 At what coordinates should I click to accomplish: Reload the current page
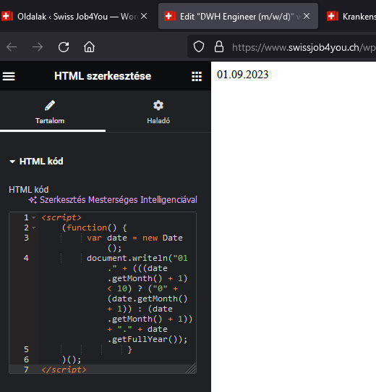click(64, 47)
